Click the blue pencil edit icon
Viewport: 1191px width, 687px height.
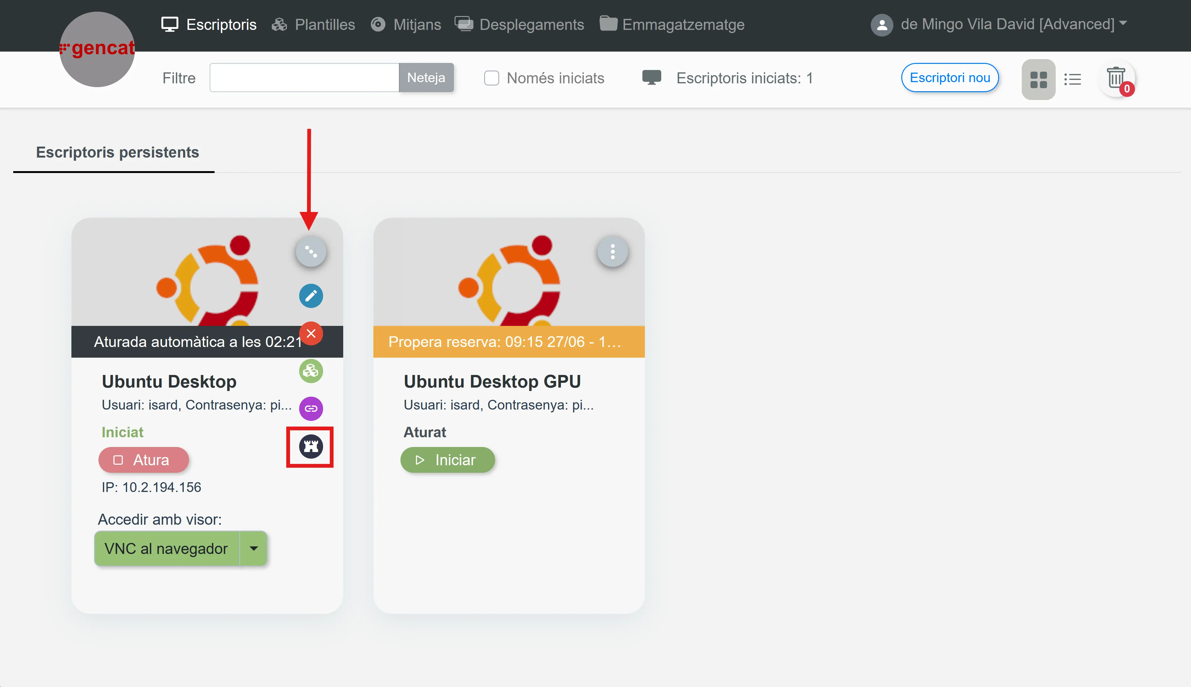point(311,296)
